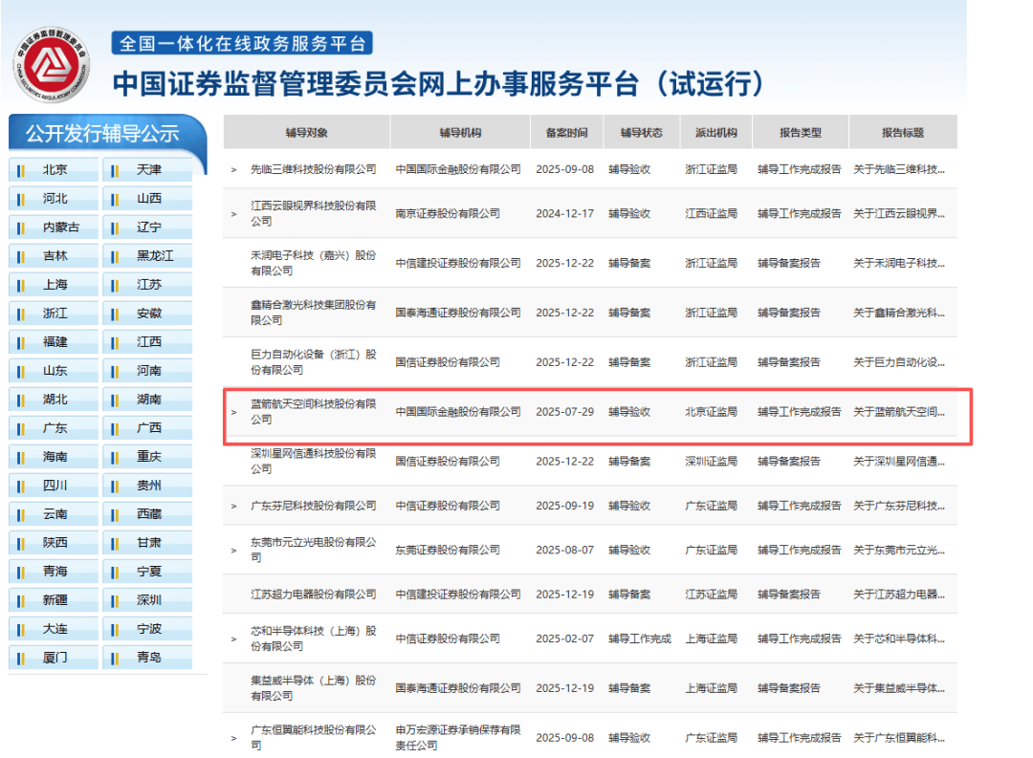Screen dimensions: 1033x758
Task: Filter by 广东 region
Action: [55, 428]
